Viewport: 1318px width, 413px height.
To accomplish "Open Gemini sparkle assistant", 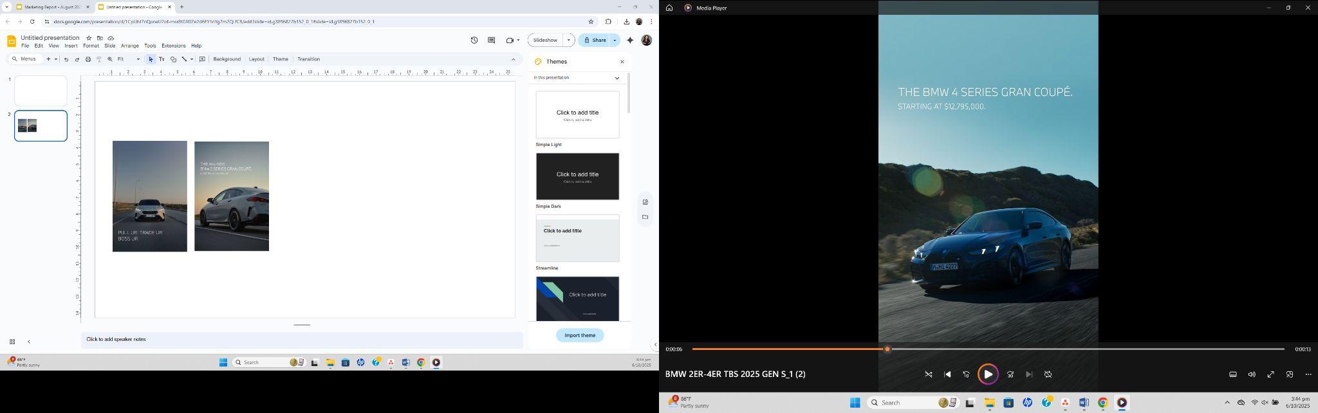I will [630, 40].
